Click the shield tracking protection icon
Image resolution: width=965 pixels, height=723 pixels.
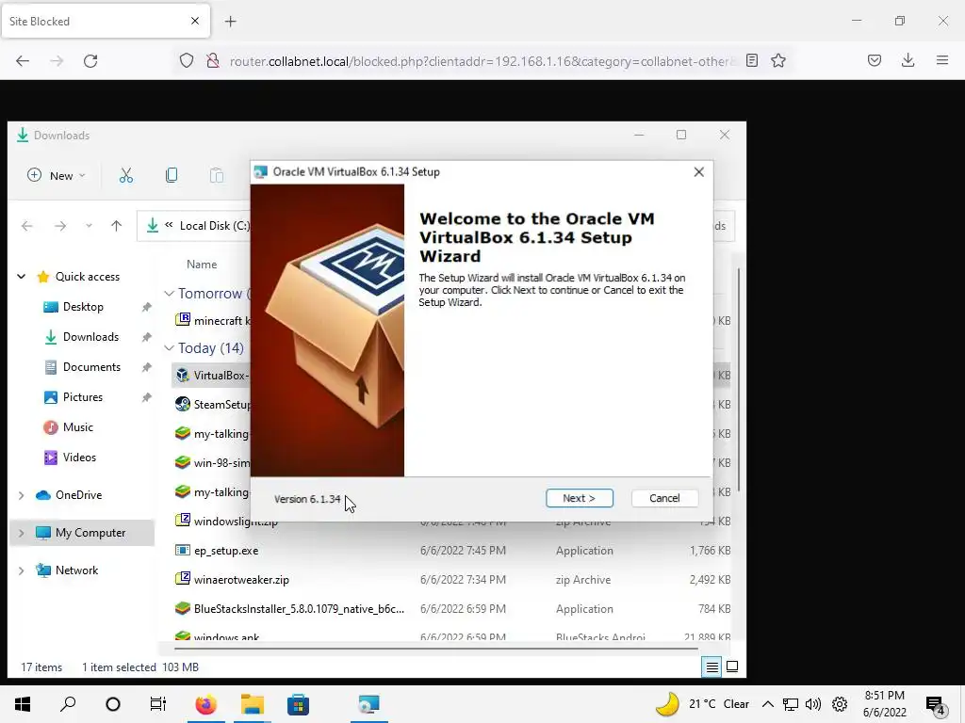(x=187, y=61)
